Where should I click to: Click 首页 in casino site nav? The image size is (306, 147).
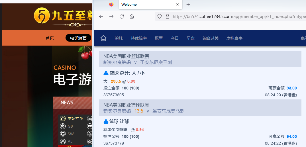50,38
